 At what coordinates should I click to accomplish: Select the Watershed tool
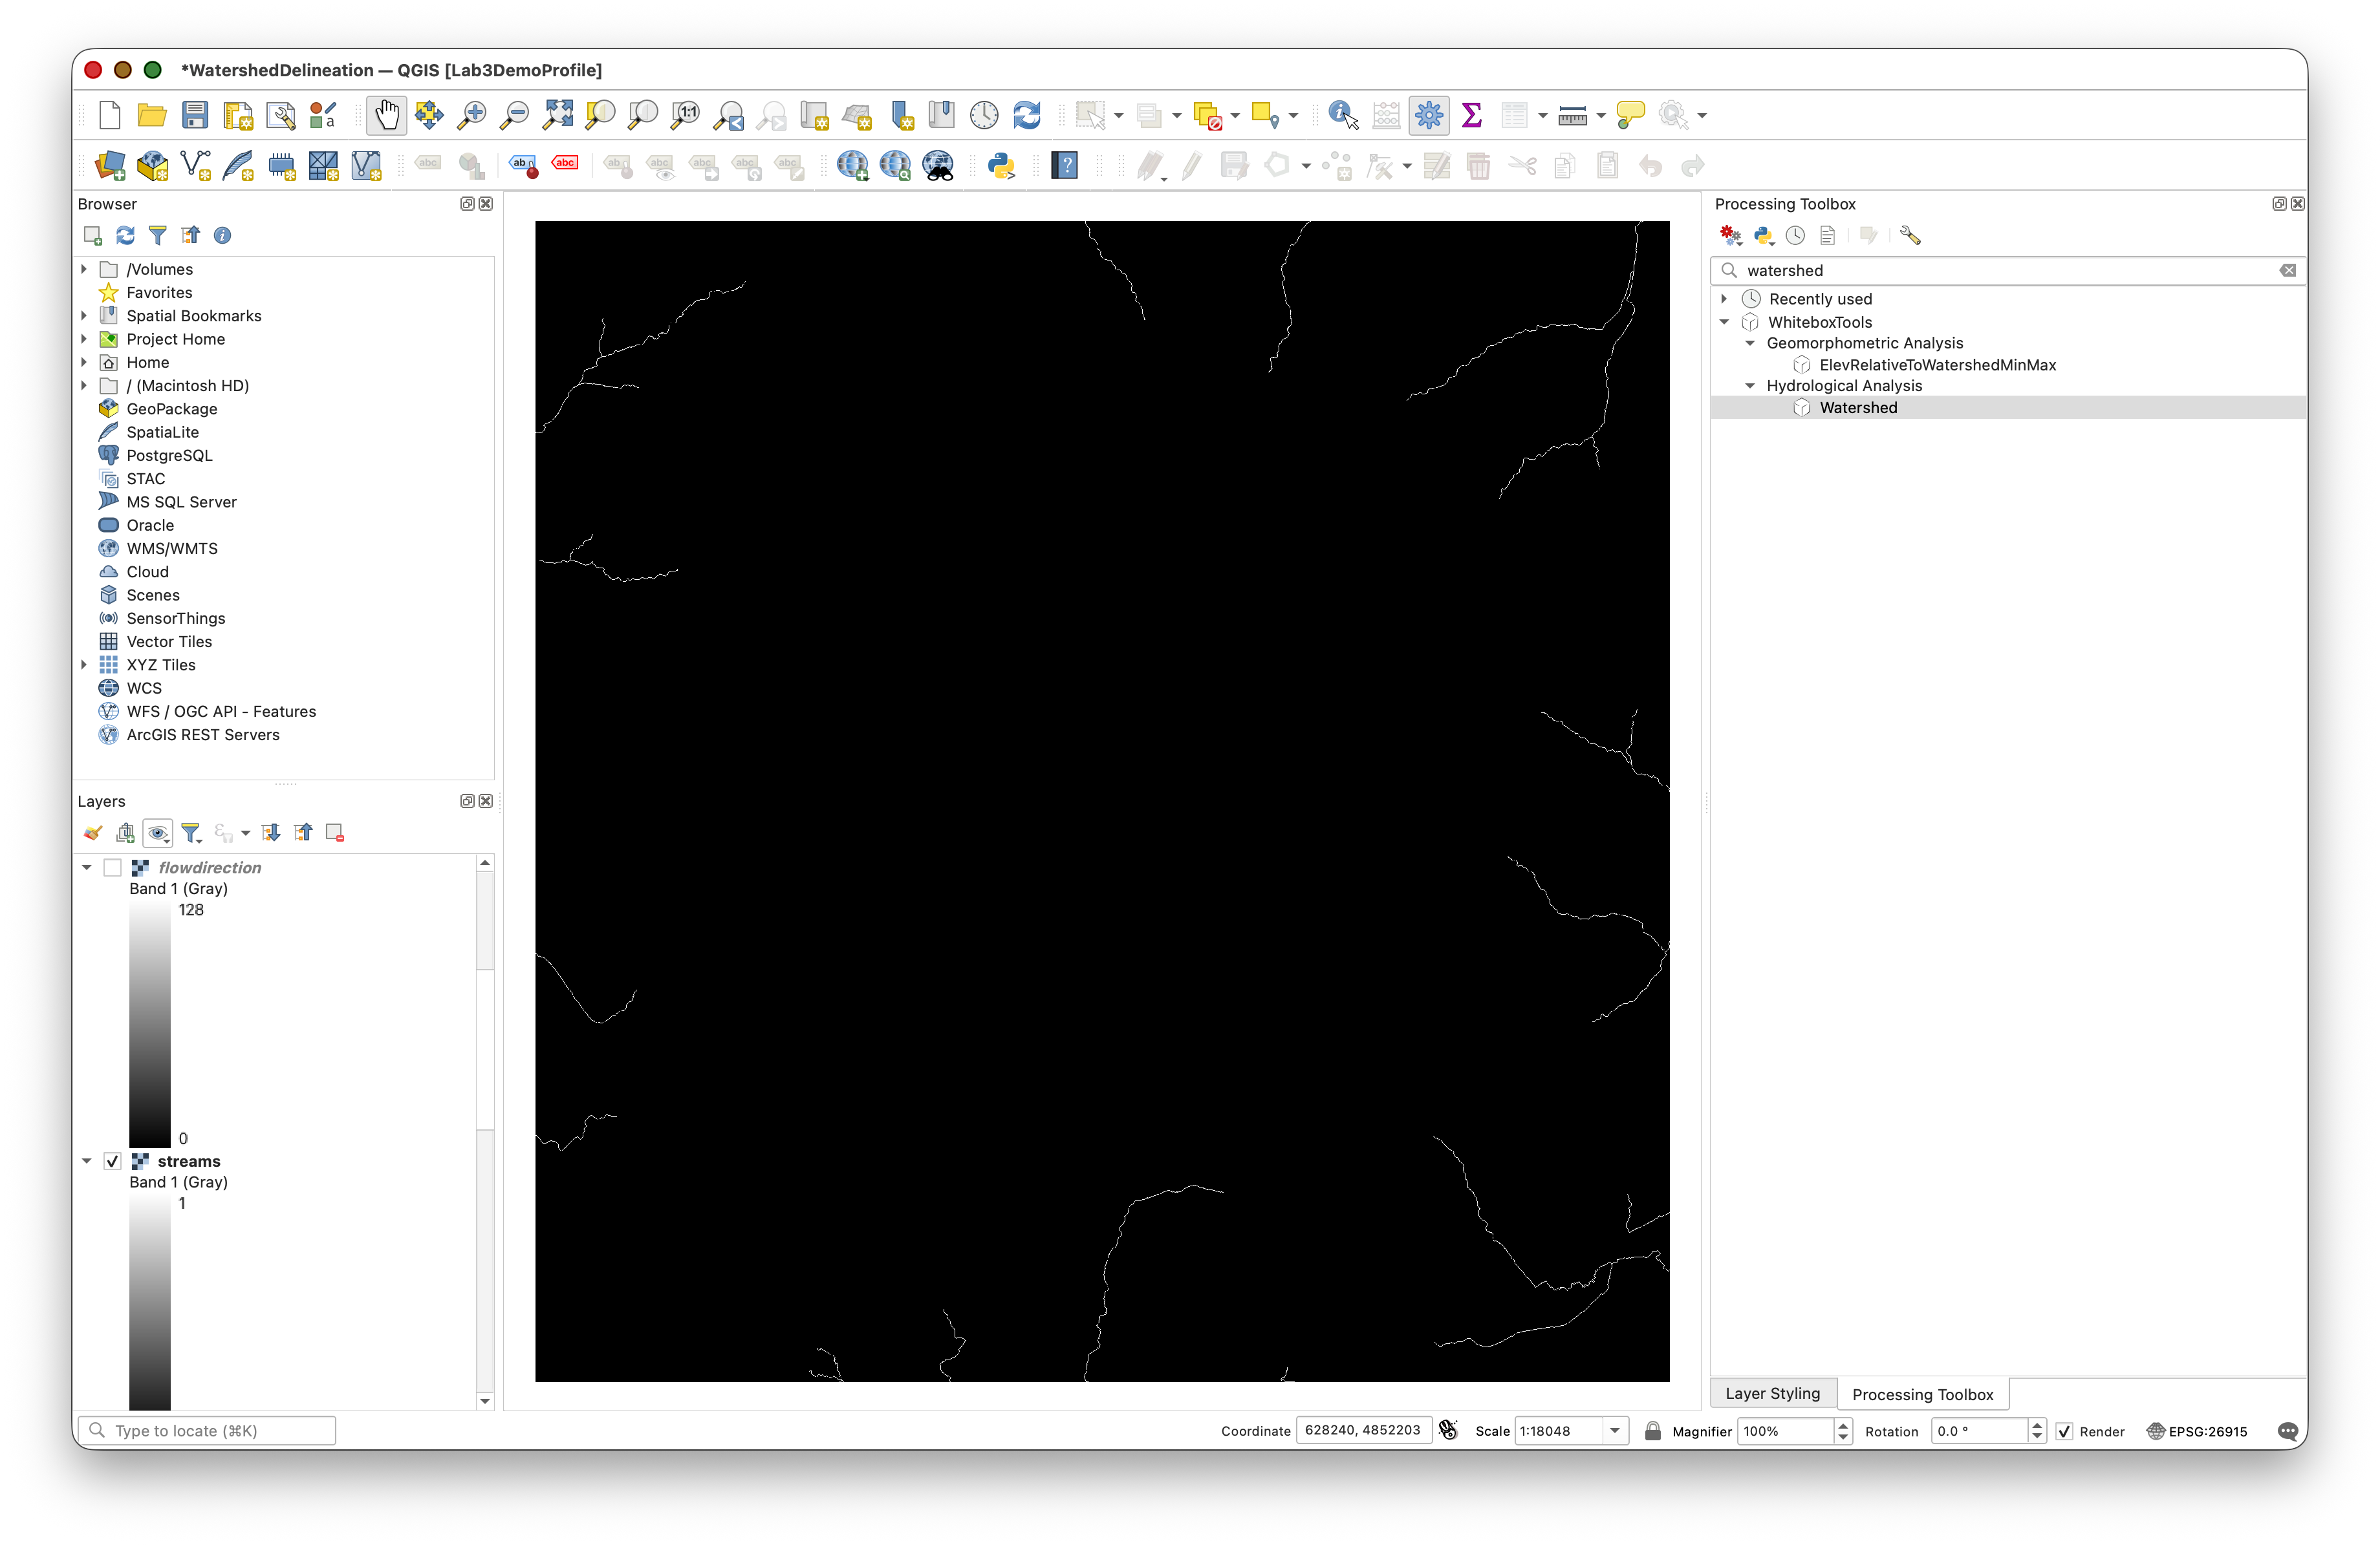tap(1858, 408)
